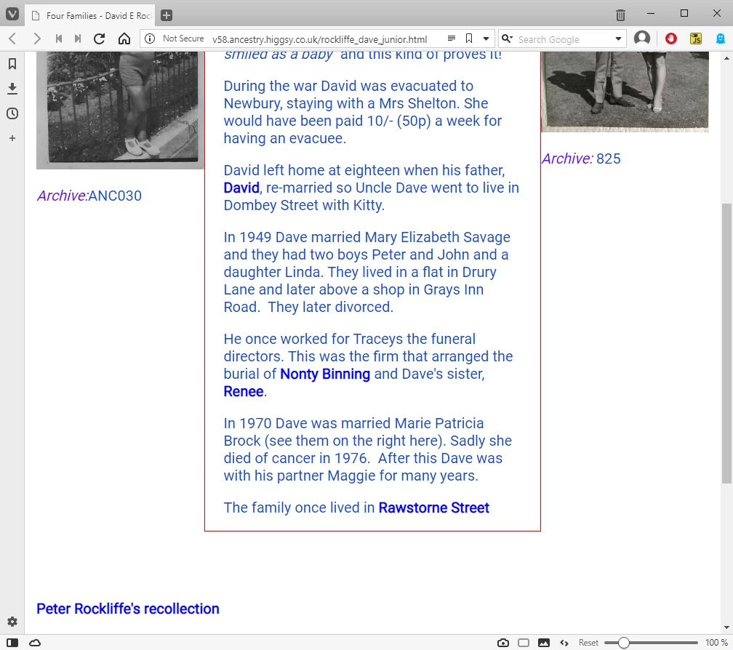The height and width of the screenshot is (650, 733).
Task: Open the Vivaldi main menu icon
Action: coord(12,15)
